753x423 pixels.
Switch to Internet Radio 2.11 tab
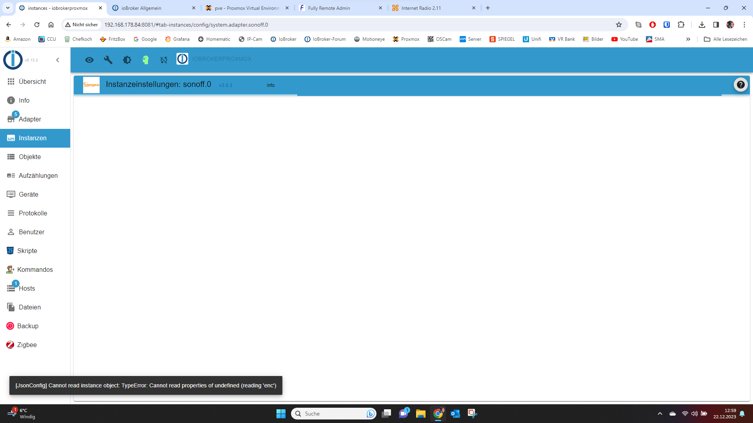434,8
